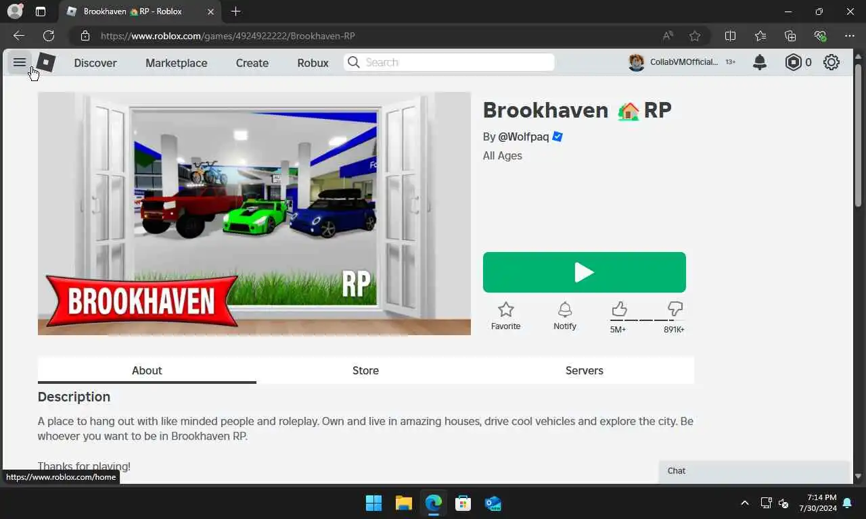Image resolution: width=866 pixels, height=519 pixels.
Task: Open the Robux balance icon
Action: coord(793,62)
